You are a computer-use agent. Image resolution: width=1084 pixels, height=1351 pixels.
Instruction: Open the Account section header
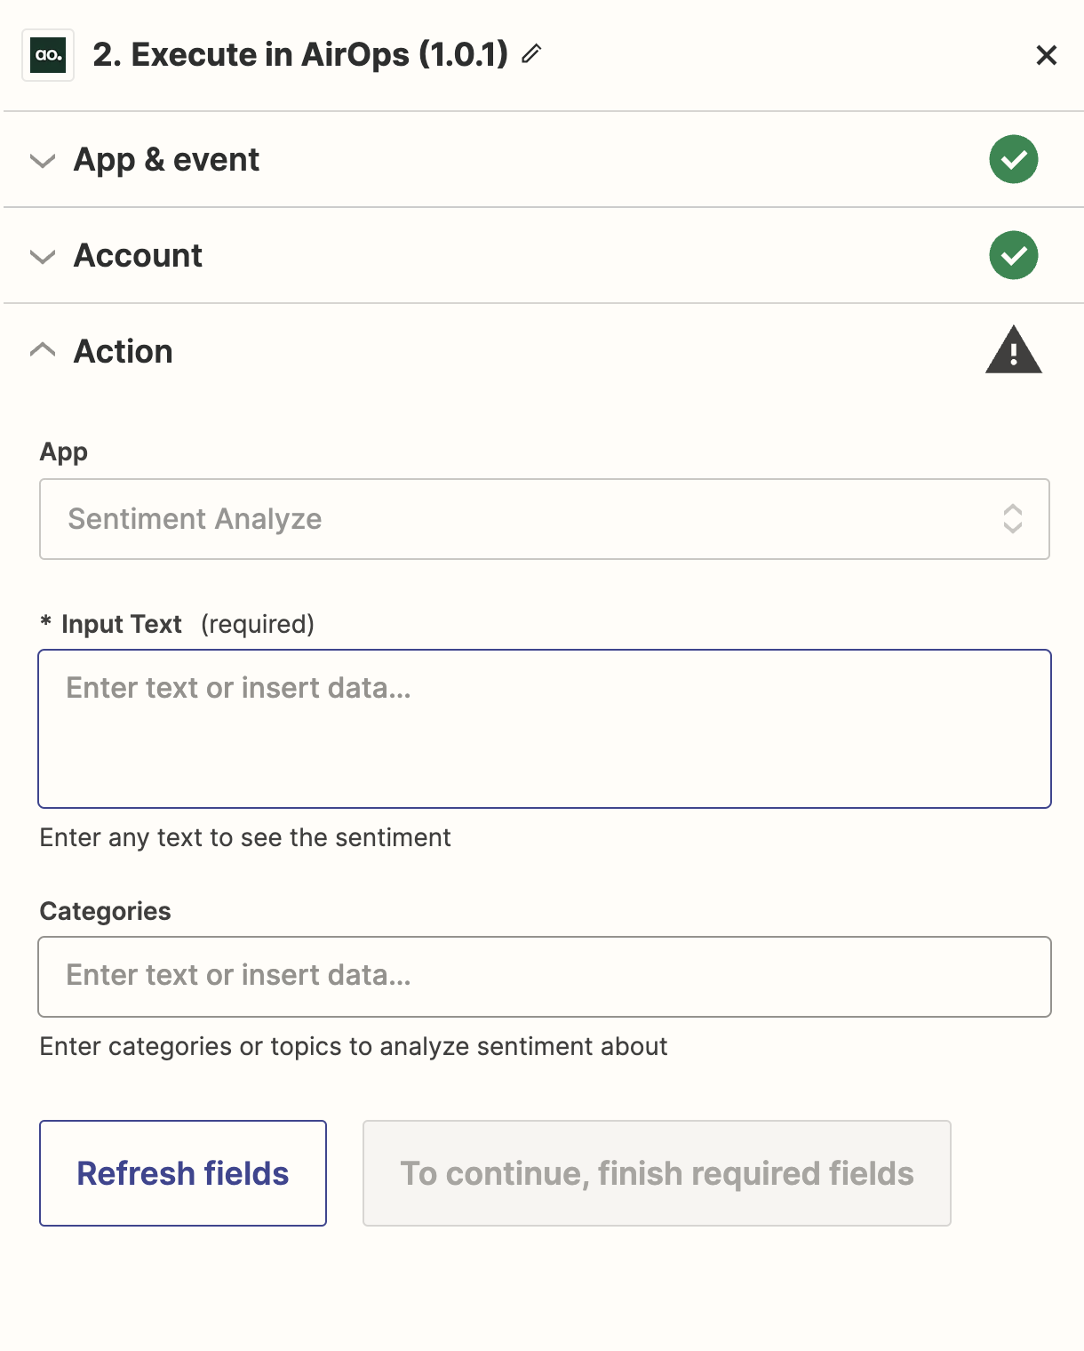click(x=139, y=256)
